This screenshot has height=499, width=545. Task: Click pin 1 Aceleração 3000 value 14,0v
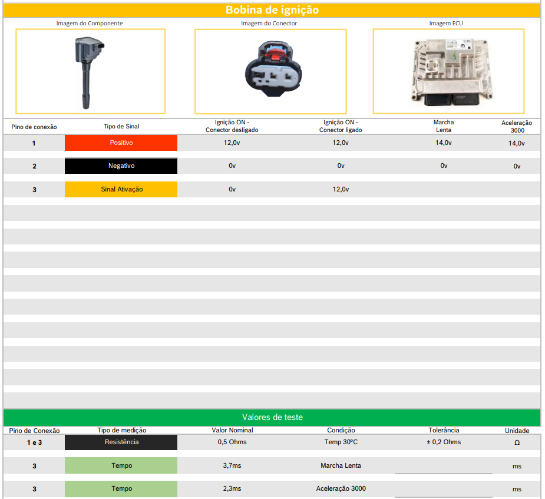[517, 143]
